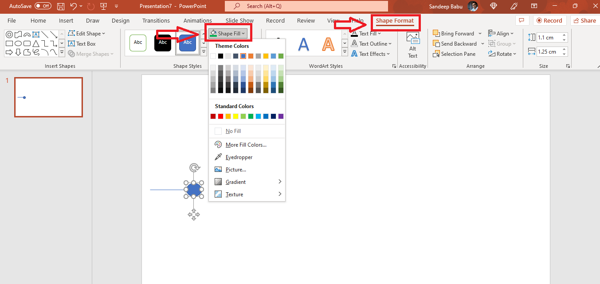Click the coming soon pen icon
This screenshot has width=600, height=284.
(x=514, y=6)
